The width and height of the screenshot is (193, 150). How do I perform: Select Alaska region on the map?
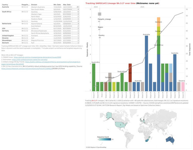tap(108, 115)
